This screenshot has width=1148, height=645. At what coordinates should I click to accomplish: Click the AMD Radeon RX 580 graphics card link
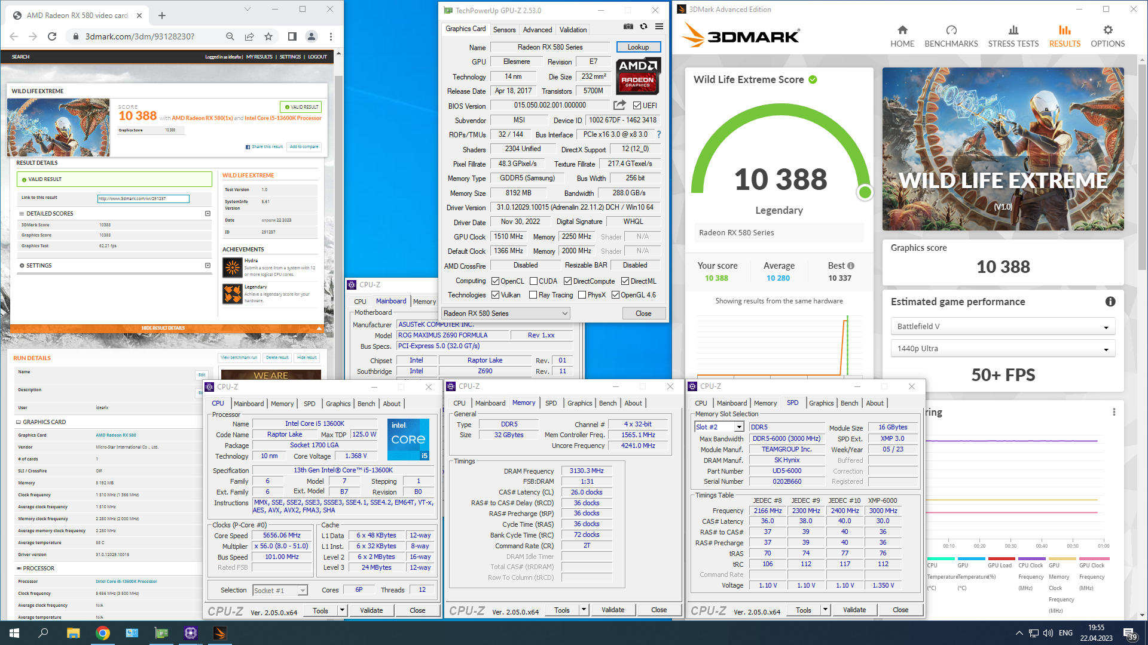(116, 435)
